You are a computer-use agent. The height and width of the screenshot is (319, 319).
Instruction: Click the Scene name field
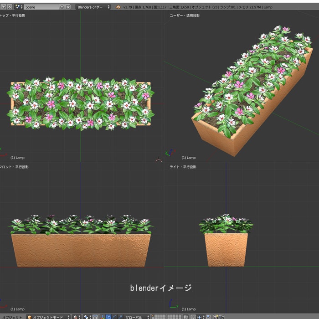coord(41,7)
